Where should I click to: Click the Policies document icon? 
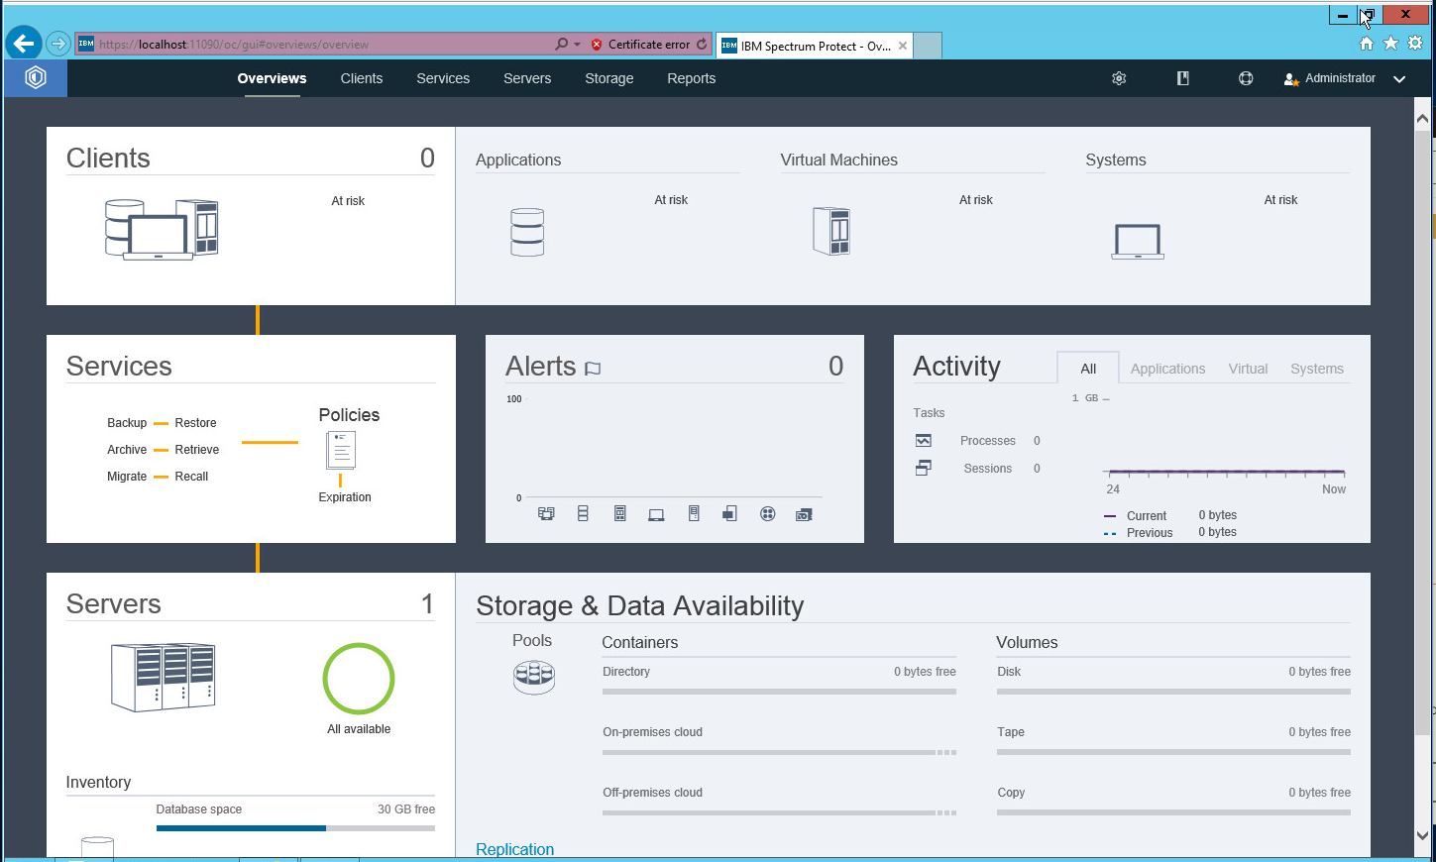point(341,451)
